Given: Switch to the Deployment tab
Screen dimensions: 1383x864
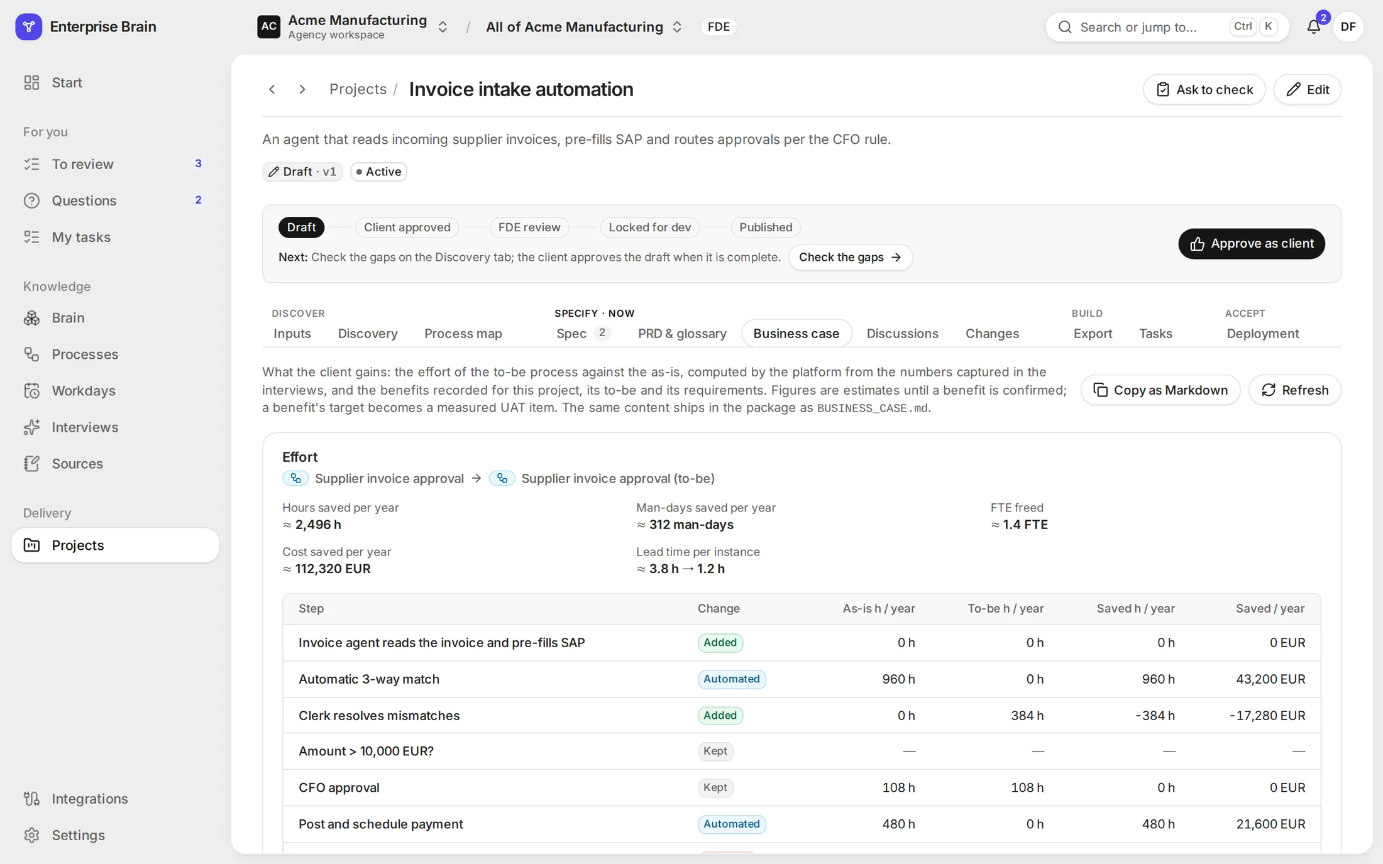Looking at the screenshot, I should pyautogui.click(x=1263, y=334).
